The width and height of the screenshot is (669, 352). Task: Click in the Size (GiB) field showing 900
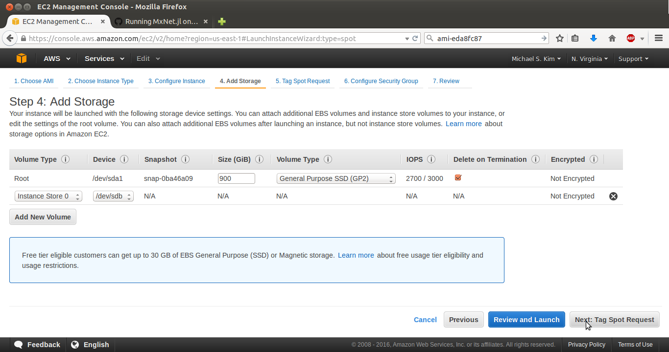[237, 178]
